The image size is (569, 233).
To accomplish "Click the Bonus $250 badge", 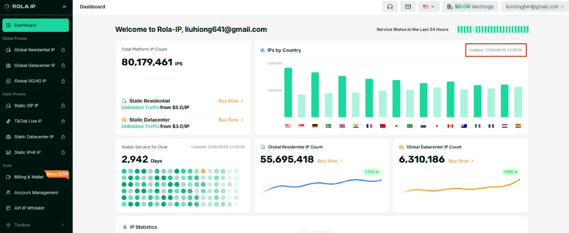I will click(x=57, y=174).
